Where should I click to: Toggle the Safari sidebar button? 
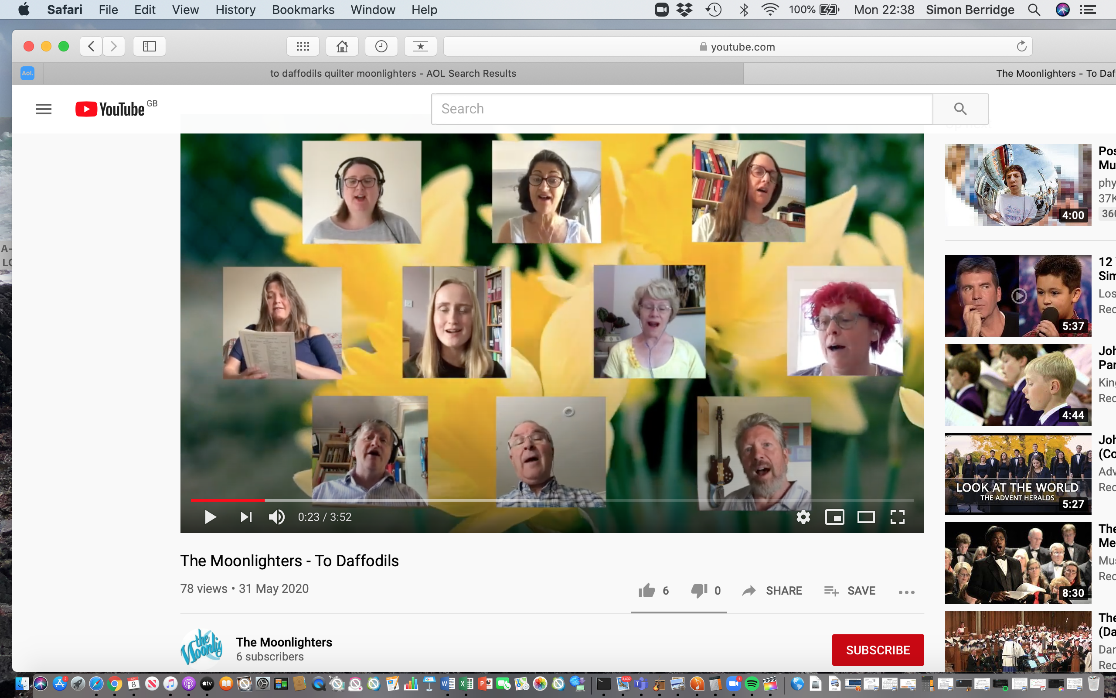tap(150, 46)
